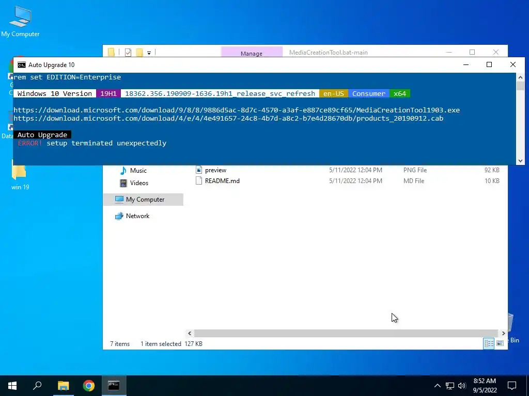Screen dimensions: 529x396
Task: Click the en-US language label
Action: pos(334,94)
